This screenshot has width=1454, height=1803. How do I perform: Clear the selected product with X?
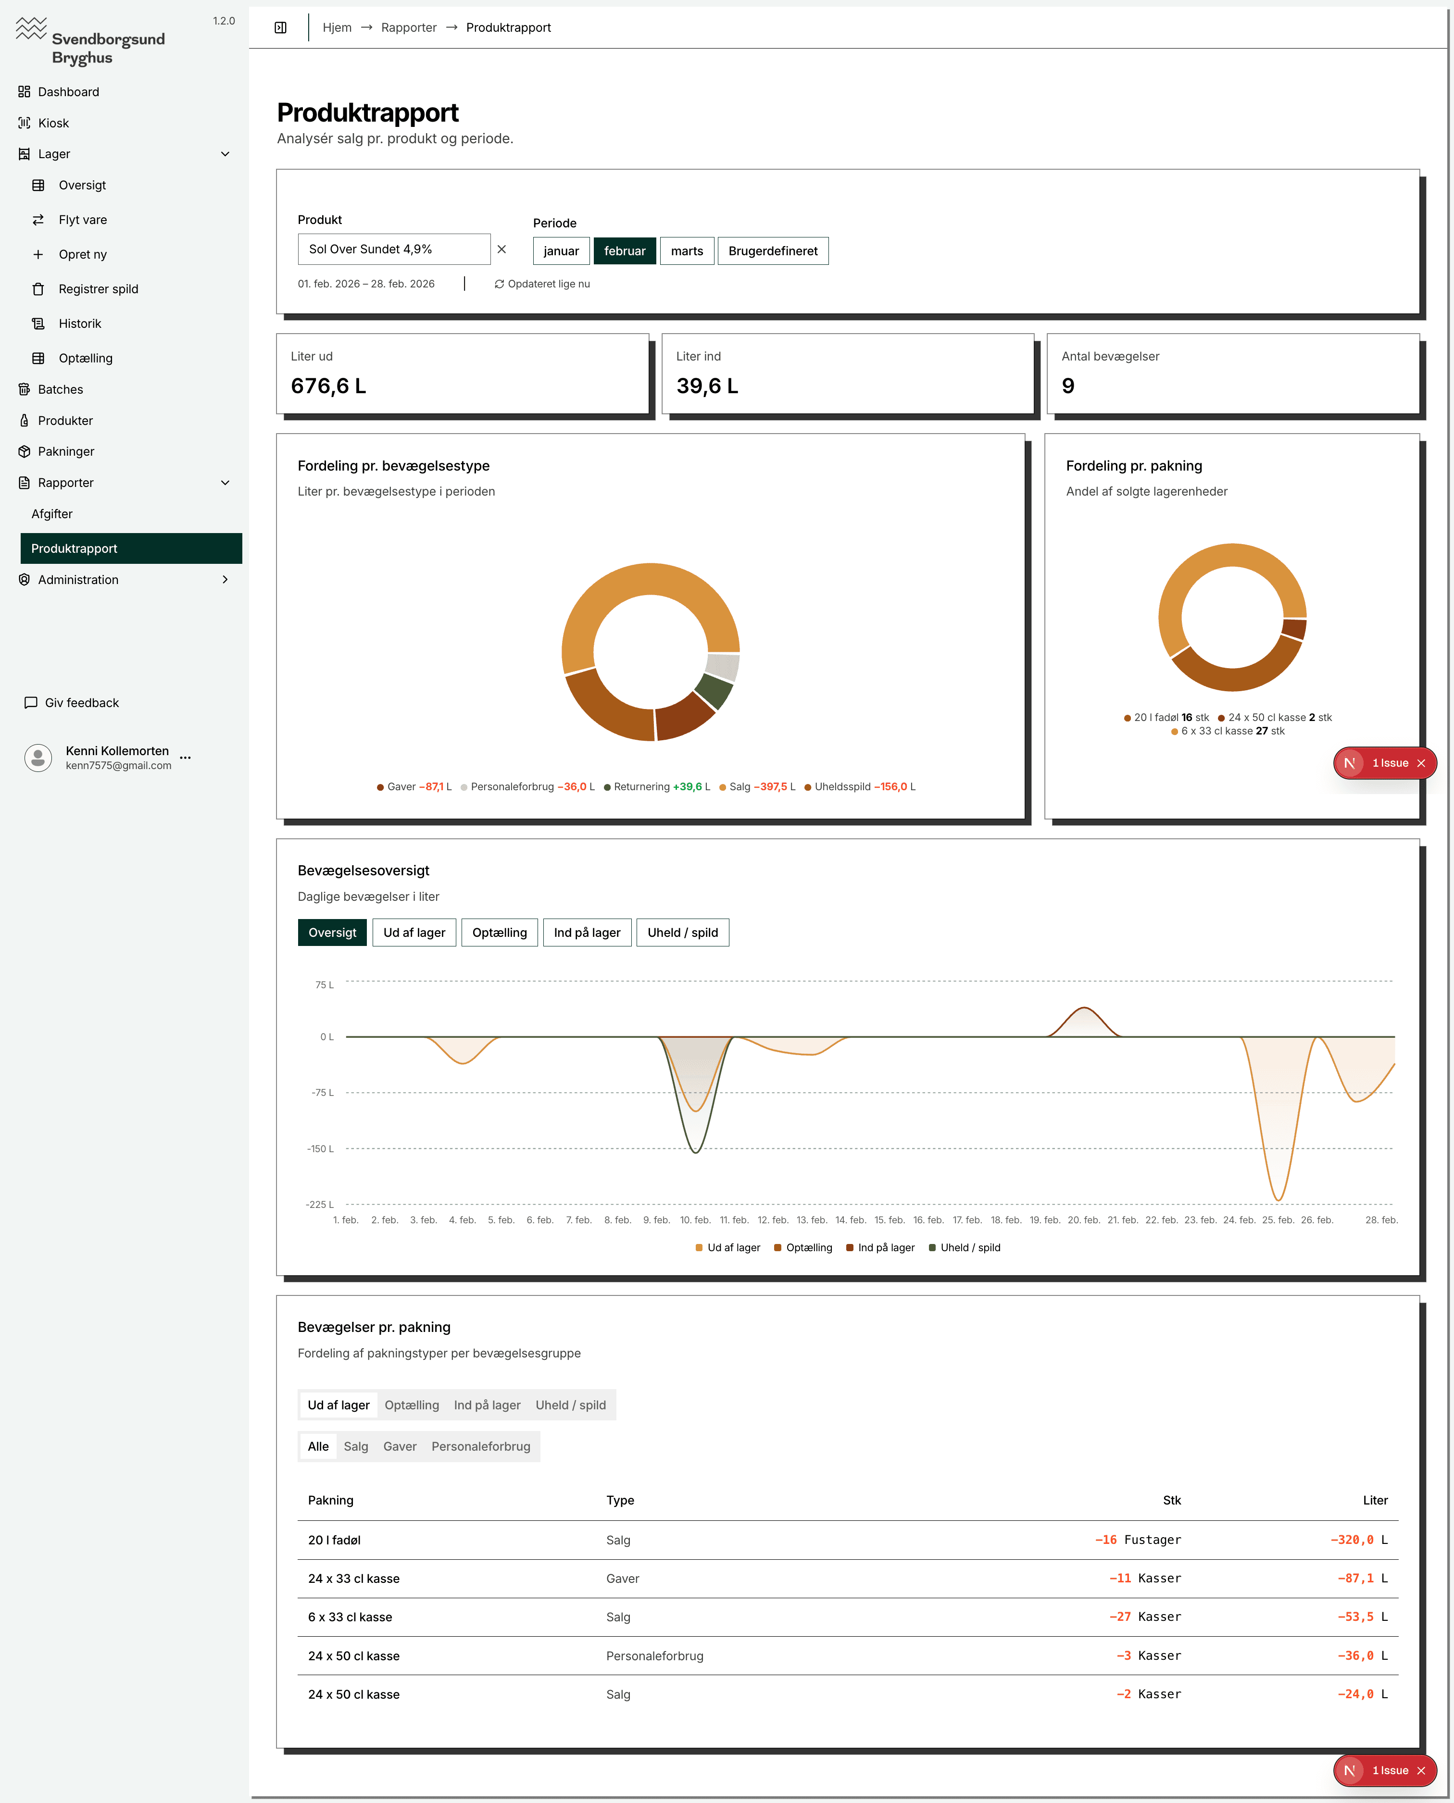point(501,249)
